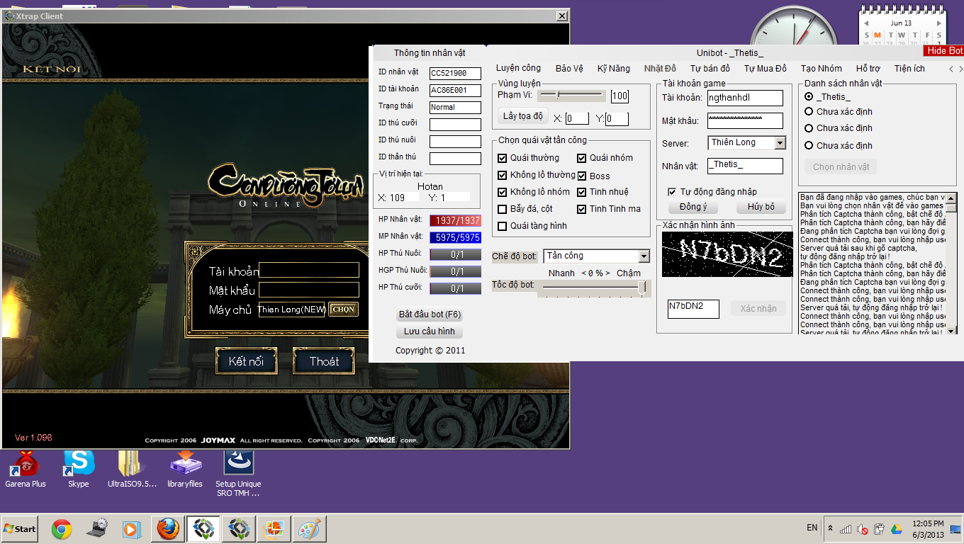Open the Bảo Vệ tab
This screenshot has width=964, height=544.
point(569,68)
